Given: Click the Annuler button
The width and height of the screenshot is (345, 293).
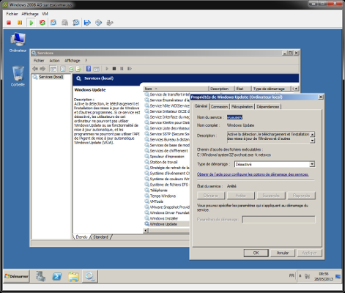Looking at the screenshot, I should [x=283, y=253].
